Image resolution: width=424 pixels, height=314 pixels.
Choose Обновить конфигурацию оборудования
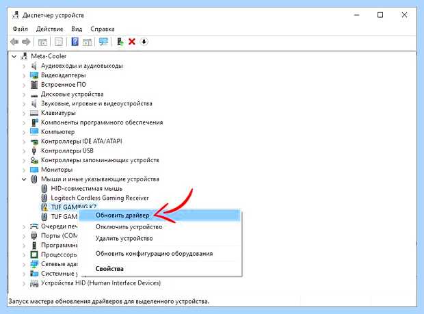[x=159, y=254]
